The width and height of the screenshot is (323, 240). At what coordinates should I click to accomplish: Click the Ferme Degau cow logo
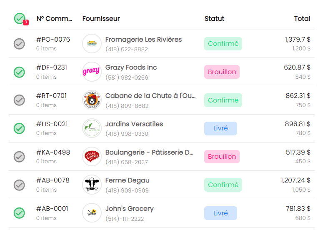(x=92, y=185)
